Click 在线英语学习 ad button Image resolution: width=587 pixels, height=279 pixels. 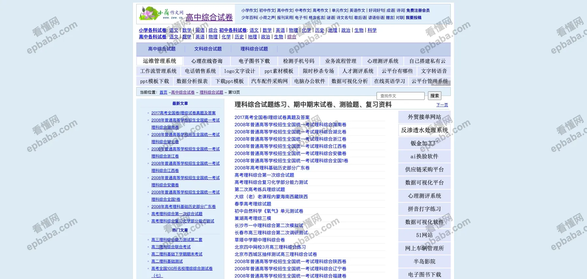(x=390, y=81)
